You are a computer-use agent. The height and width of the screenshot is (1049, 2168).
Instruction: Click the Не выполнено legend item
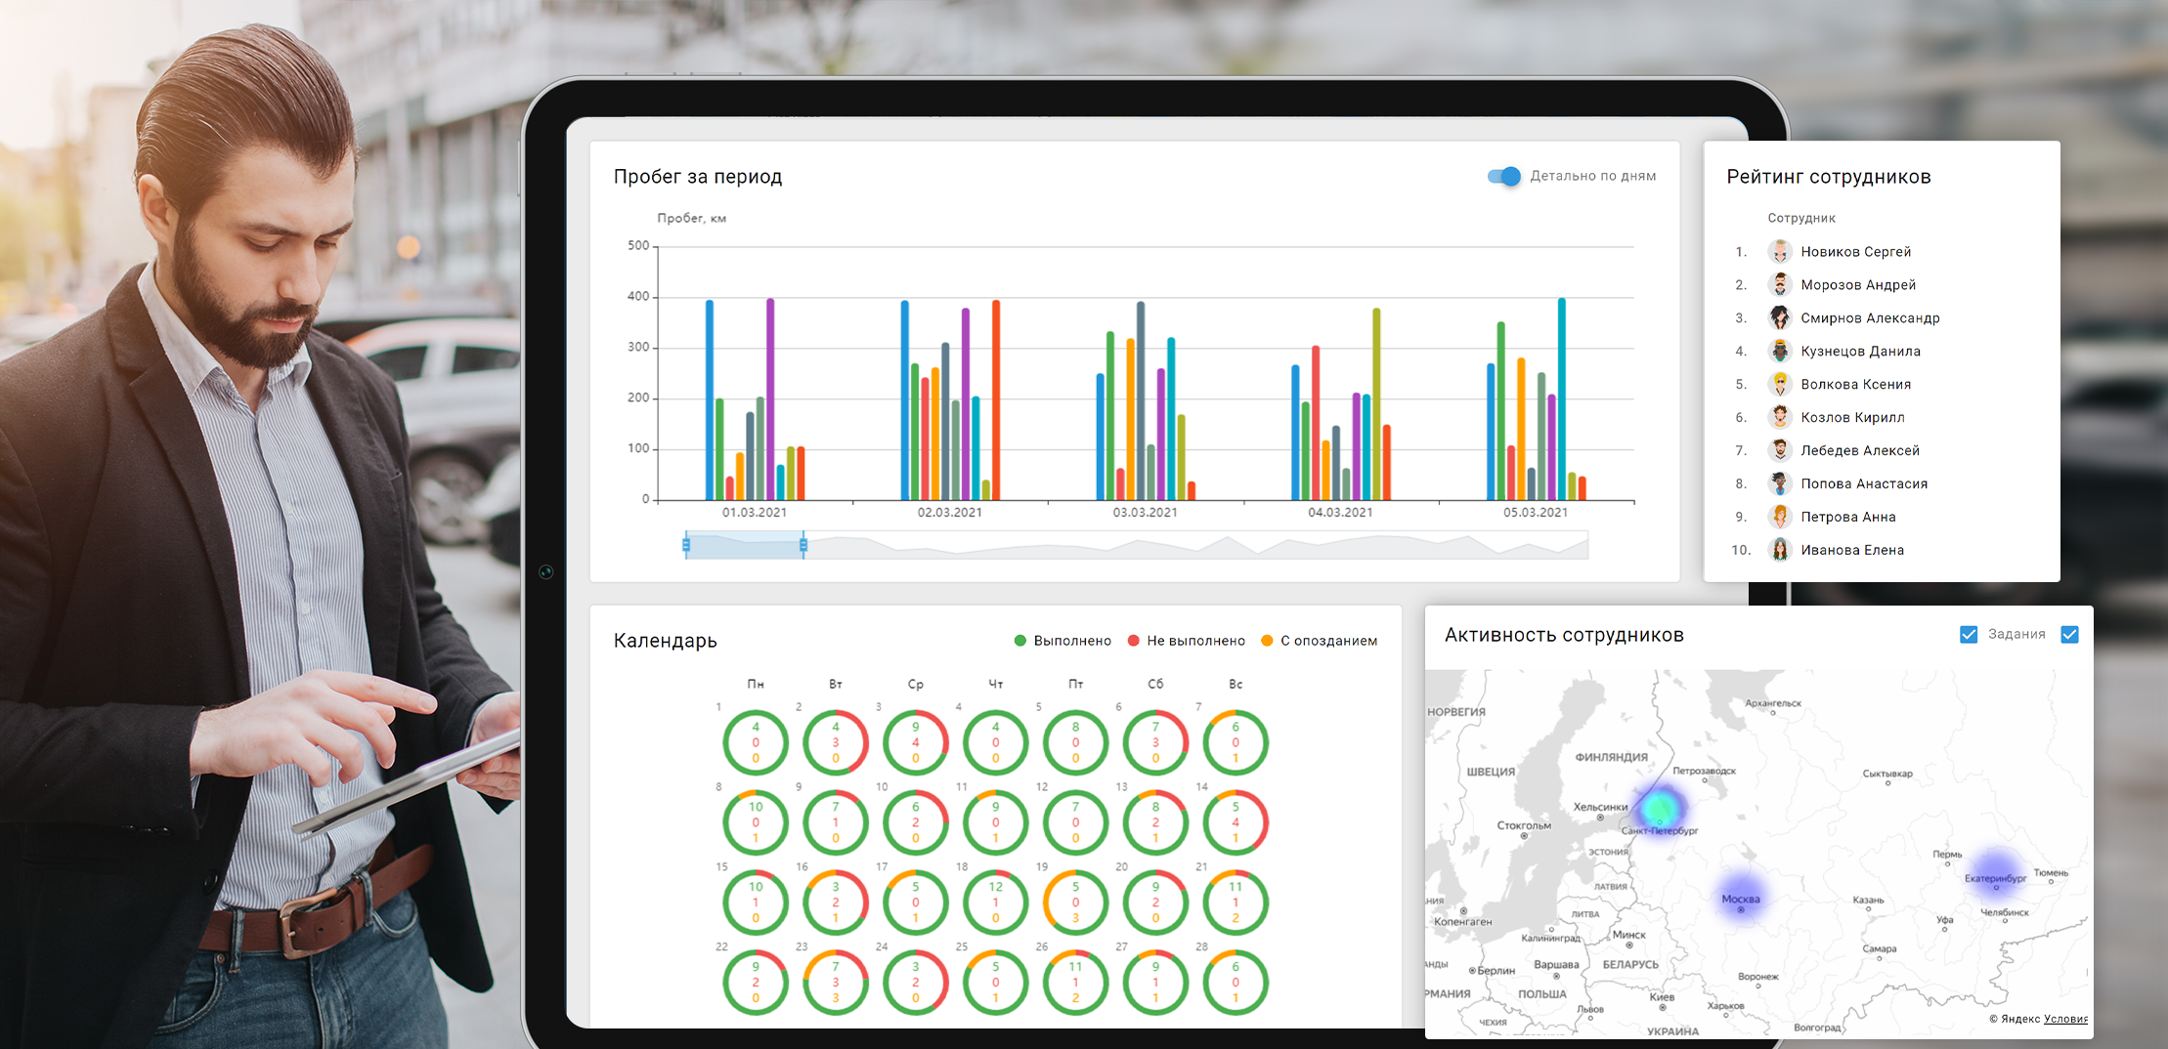(1186, 641)
